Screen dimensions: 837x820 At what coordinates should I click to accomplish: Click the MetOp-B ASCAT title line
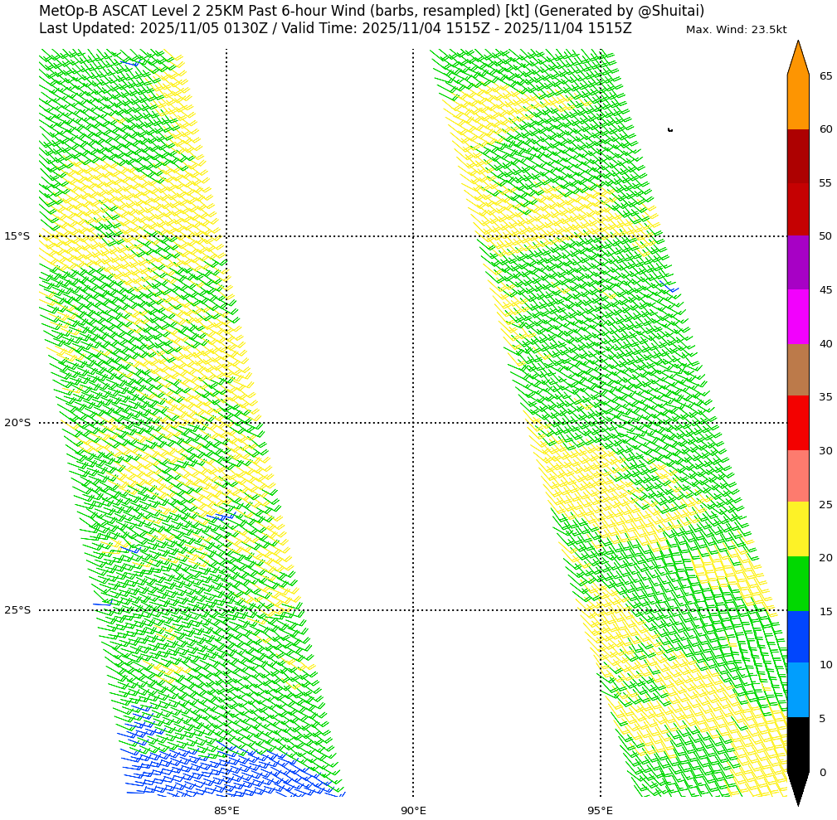click(x=371, y=11)
